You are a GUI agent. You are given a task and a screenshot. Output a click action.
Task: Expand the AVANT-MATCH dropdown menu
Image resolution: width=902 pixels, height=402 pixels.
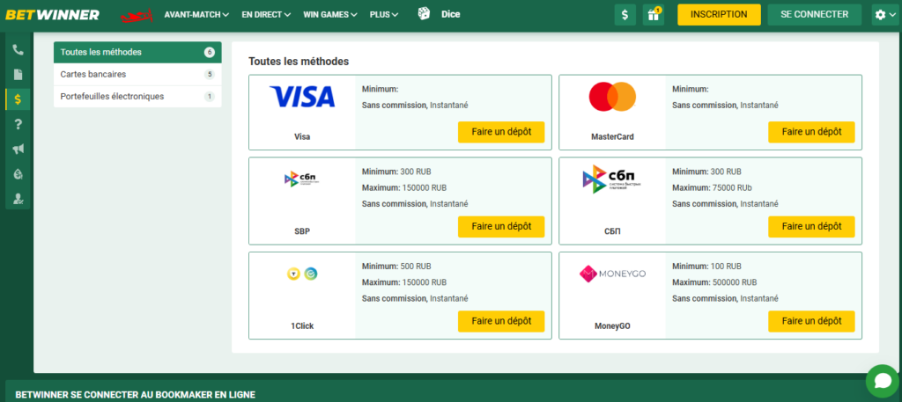(196, 15)
